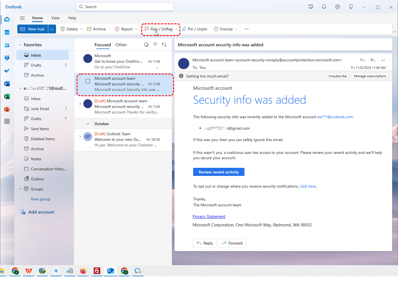The width and height of the screenshot is (398, 305).
Task: Click the Reply button below the email
Action: [205, 243]
